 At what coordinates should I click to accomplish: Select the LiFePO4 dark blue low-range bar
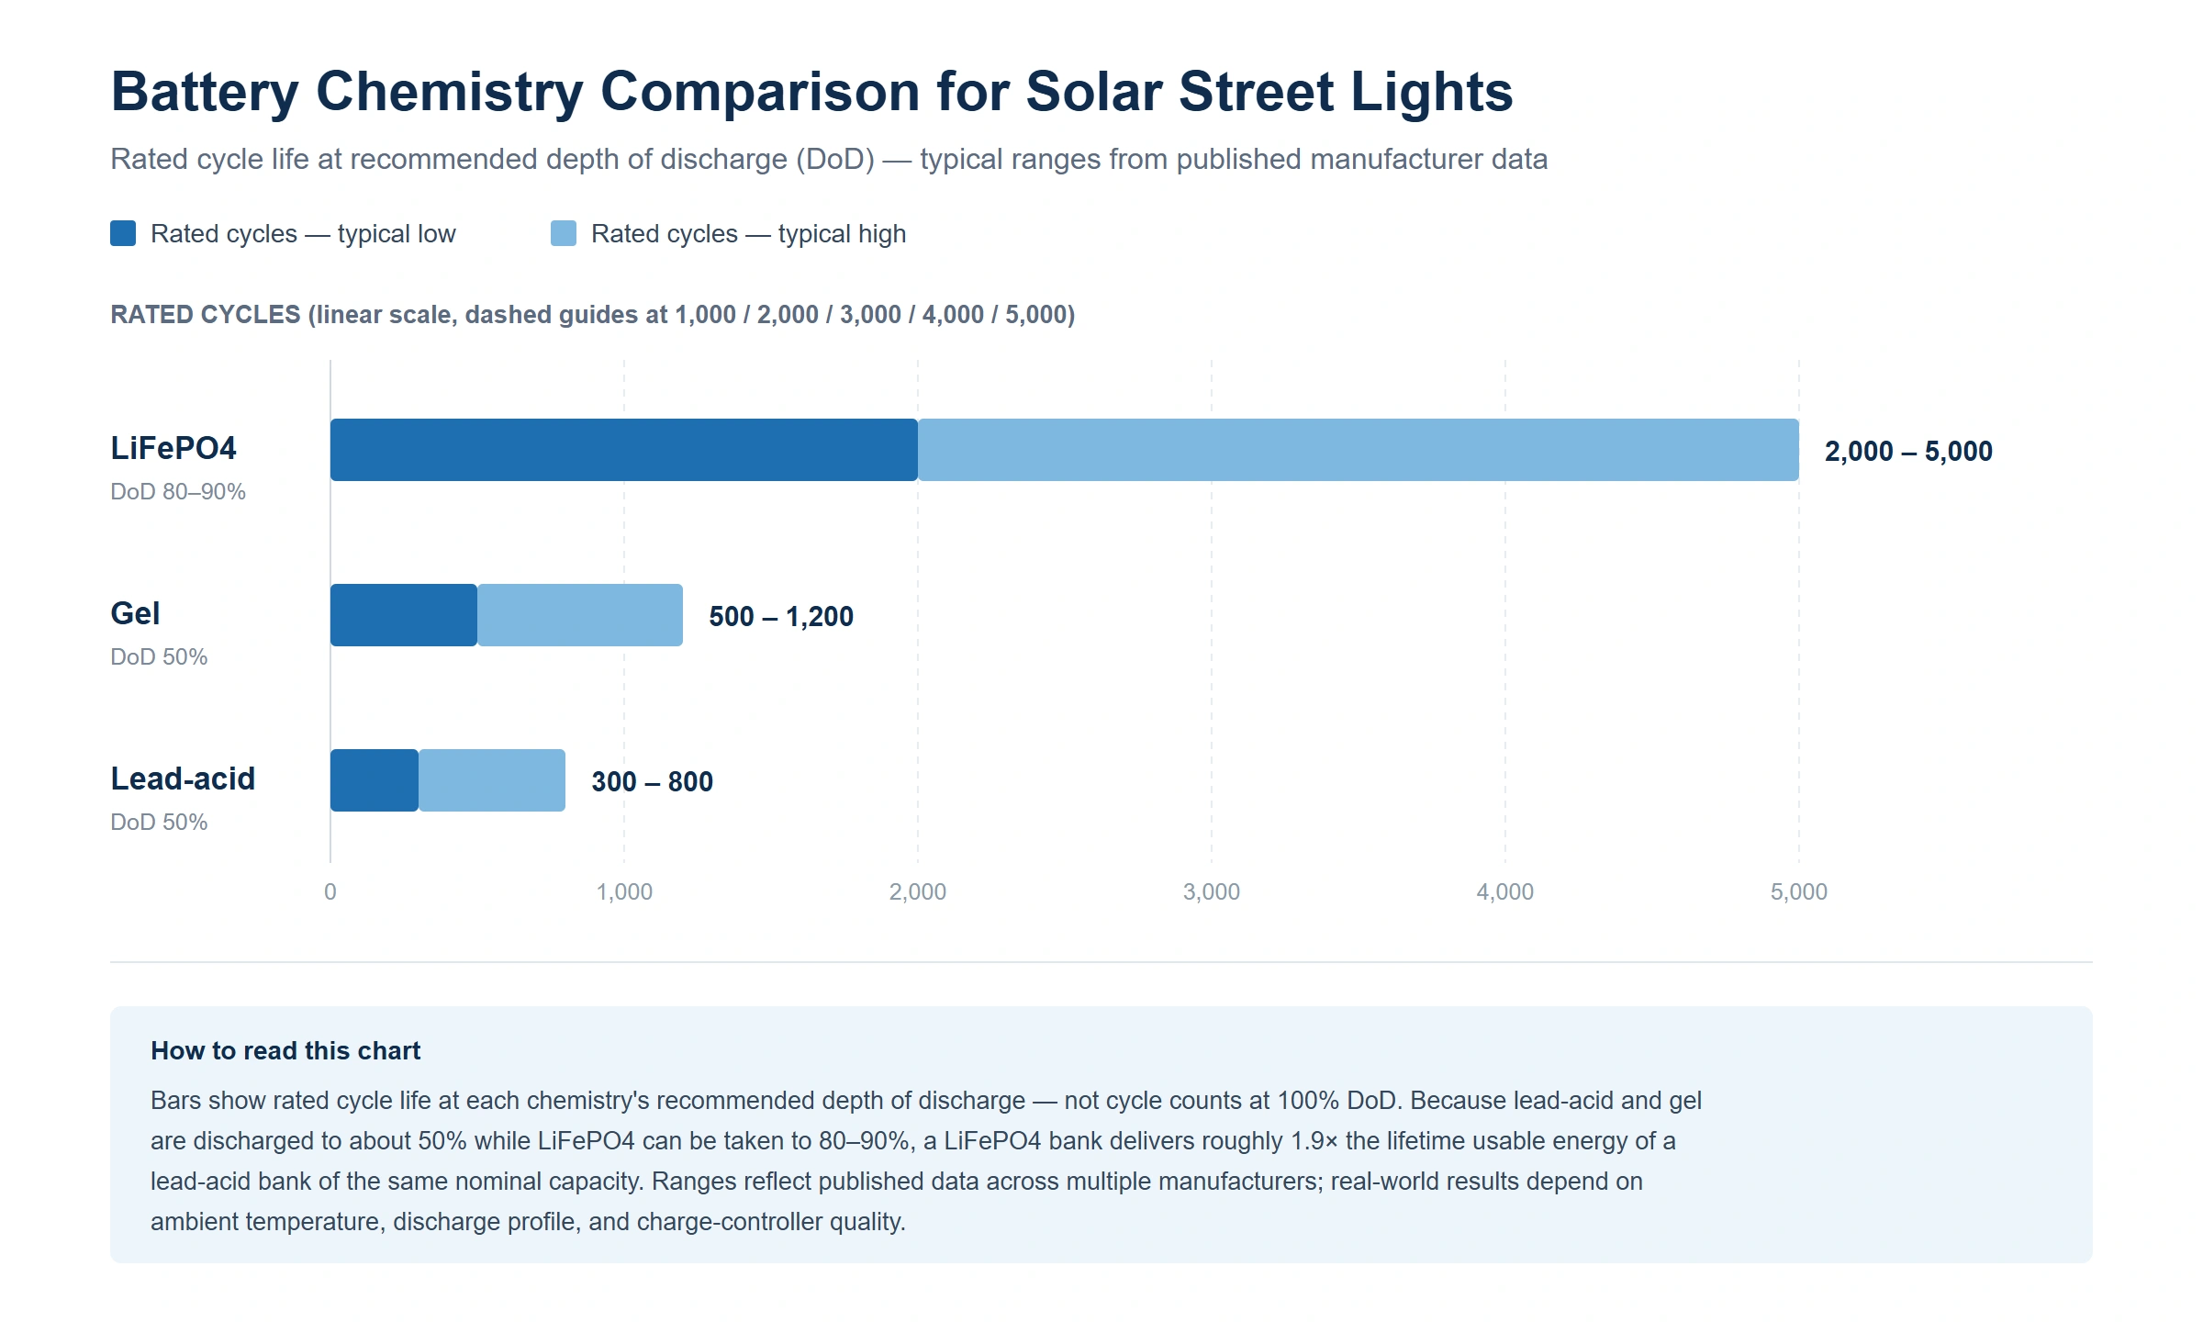pos(624,450)
